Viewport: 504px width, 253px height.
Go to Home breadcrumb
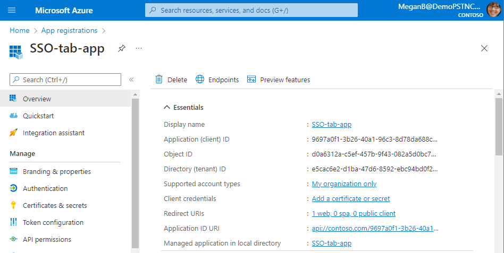[x=19, y=30]
